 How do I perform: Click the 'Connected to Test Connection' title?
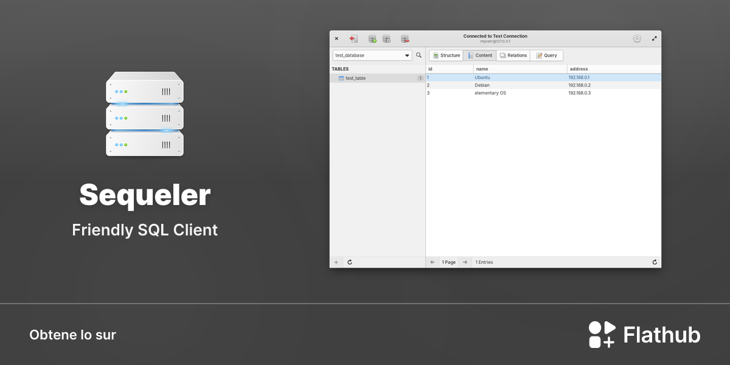point(495,36)
